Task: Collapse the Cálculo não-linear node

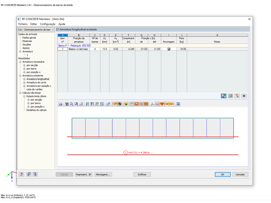Action: (x=20, y=93)
